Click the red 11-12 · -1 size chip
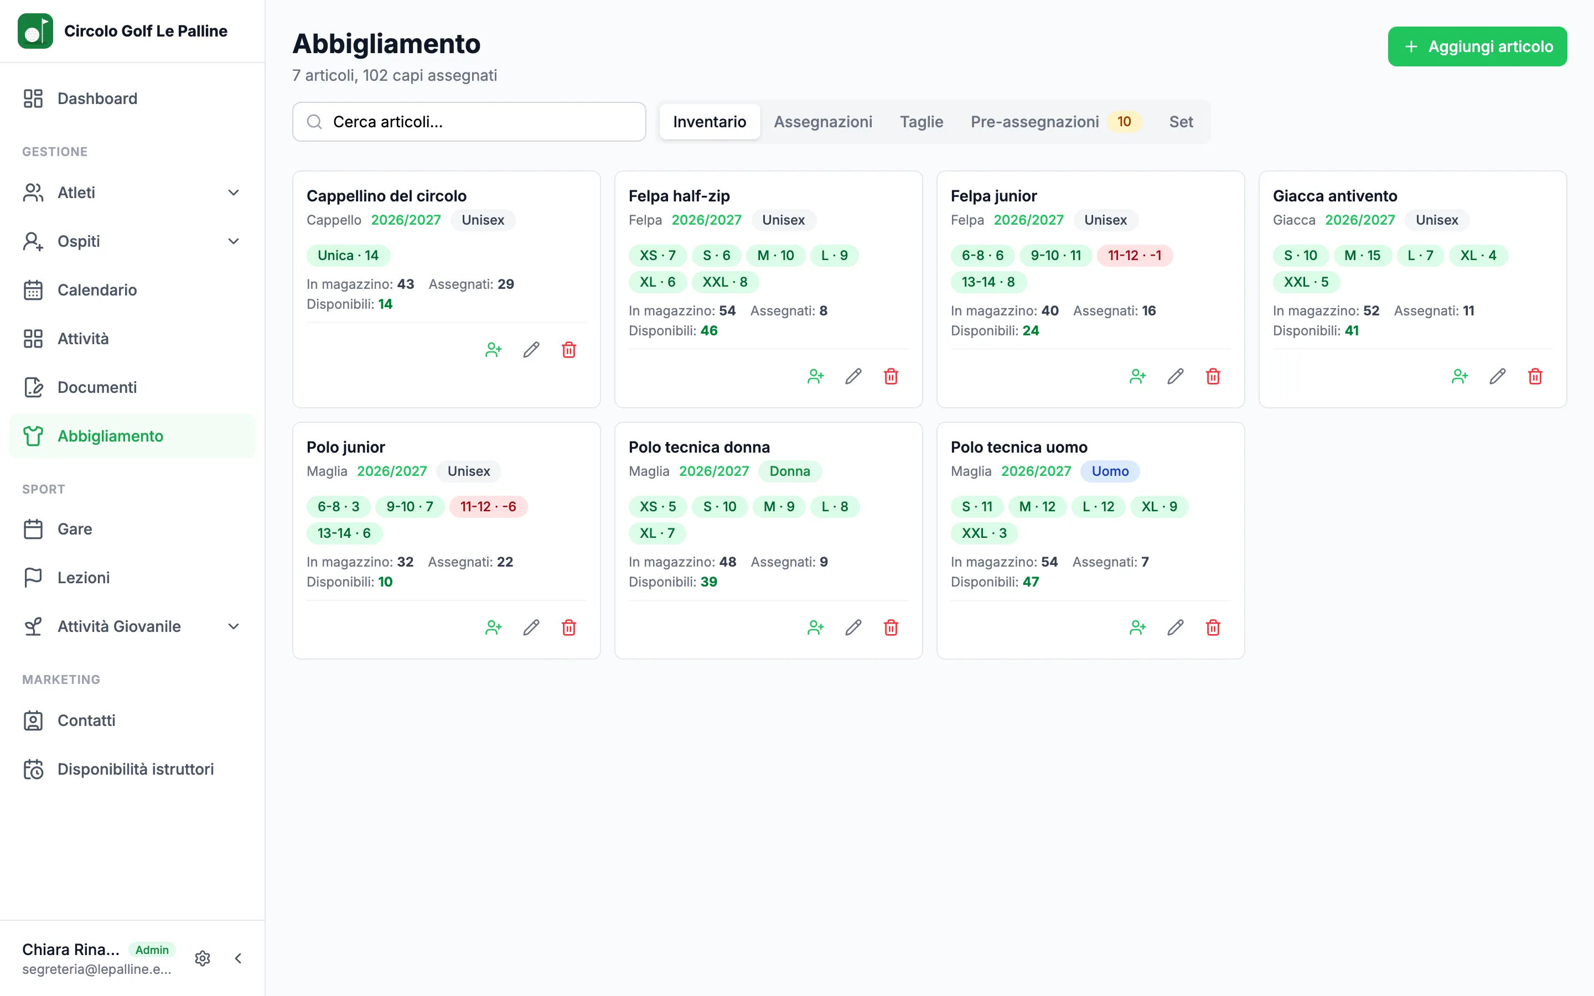 [1134, 256]
